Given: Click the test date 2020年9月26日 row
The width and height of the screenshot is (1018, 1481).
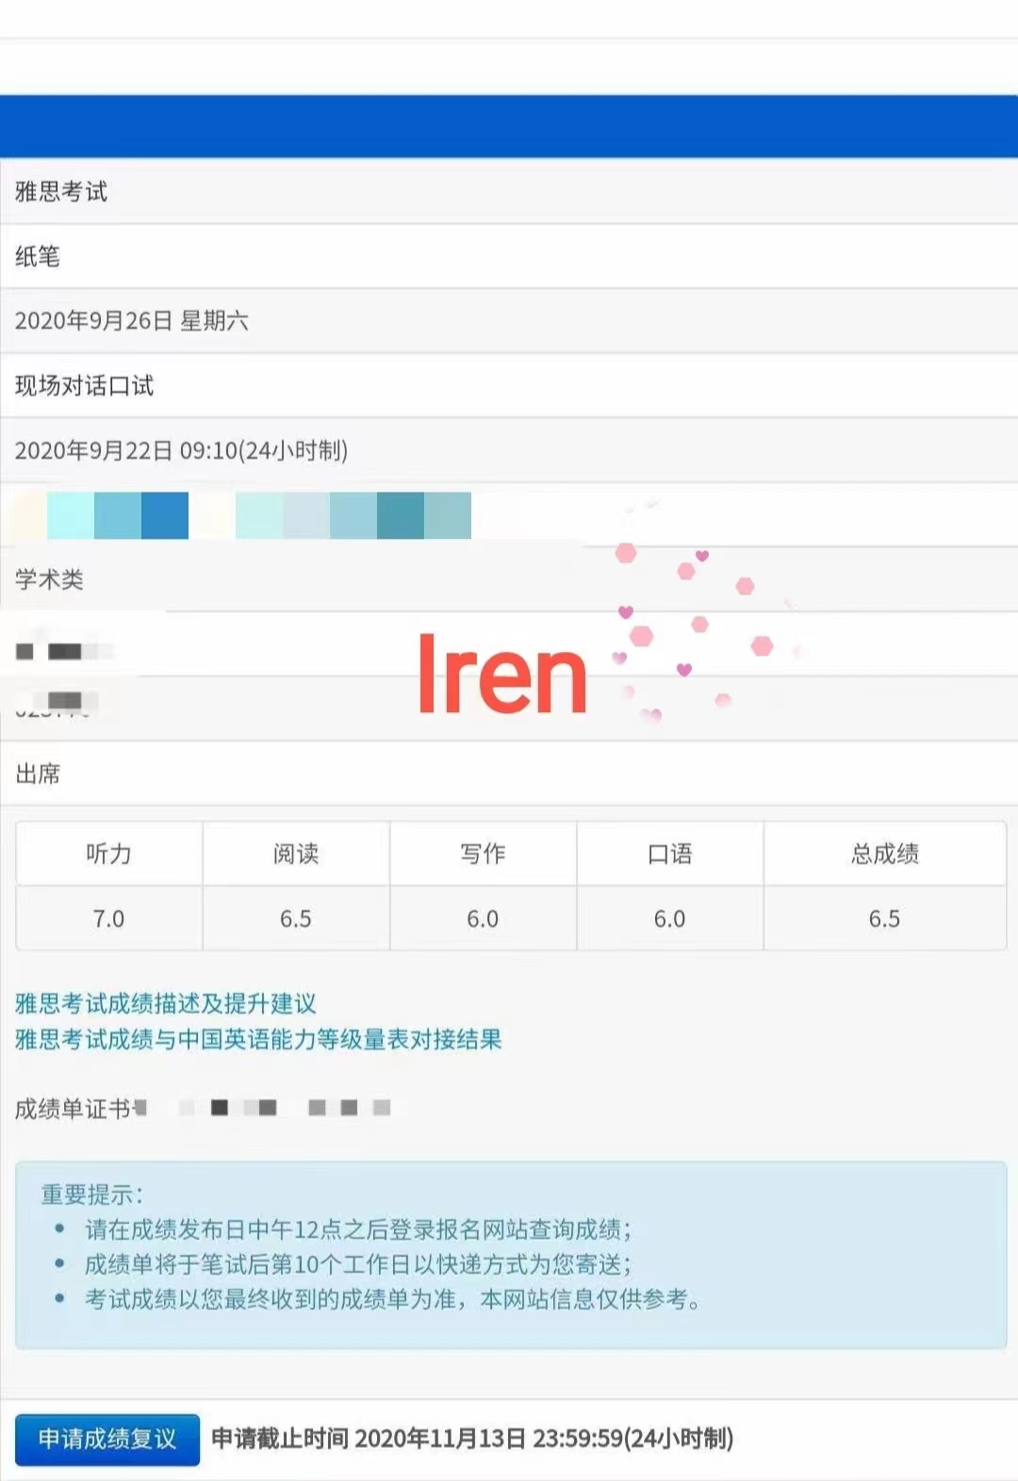Looking at the screenshot, I should 509,321.
